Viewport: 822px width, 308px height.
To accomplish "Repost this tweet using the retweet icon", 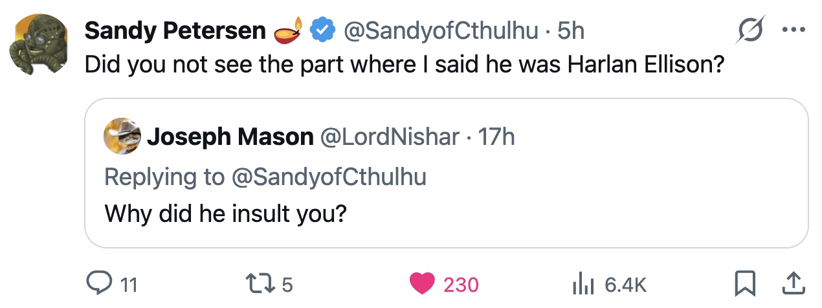I will pyautogui.click(x=258, y=285).
